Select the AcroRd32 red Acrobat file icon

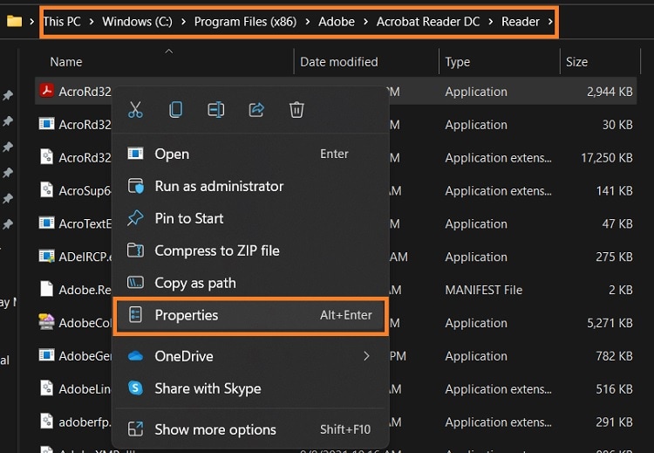click(x=46, y=92)
